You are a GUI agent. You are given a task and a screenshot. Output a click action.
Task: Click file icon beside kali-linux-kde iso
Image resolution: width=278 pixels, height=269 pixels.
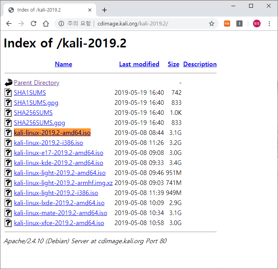(x=8, y=163)
